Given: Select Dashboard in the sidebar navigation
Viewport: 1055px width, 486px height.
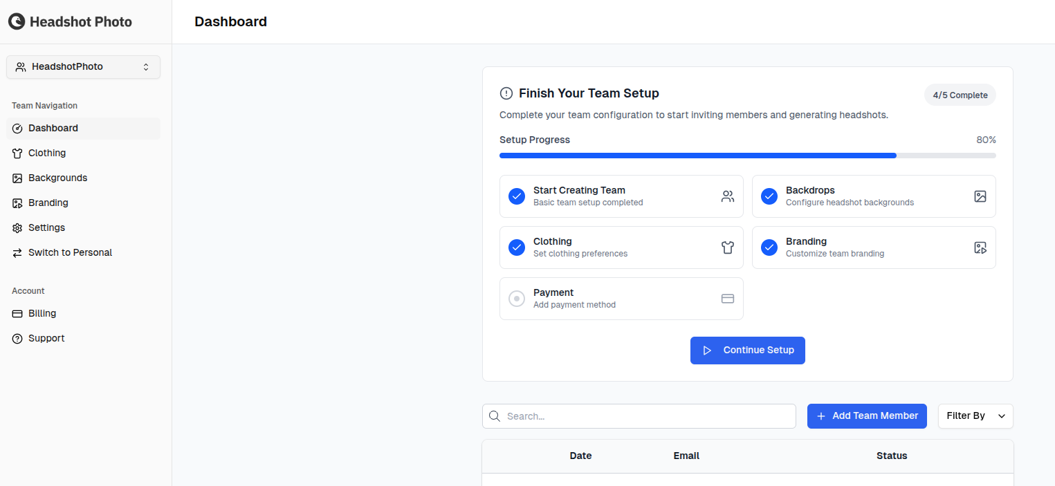Looking at the screenshot, I should (52, 128).
